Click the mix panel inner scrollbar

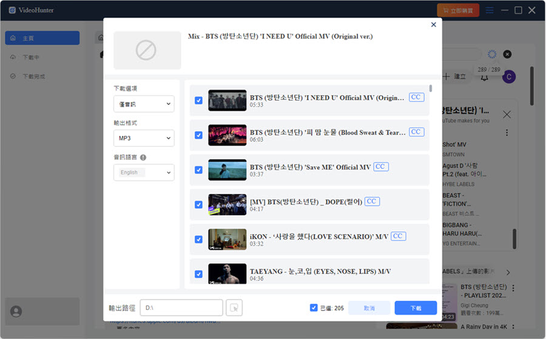(x=514, y=239)
